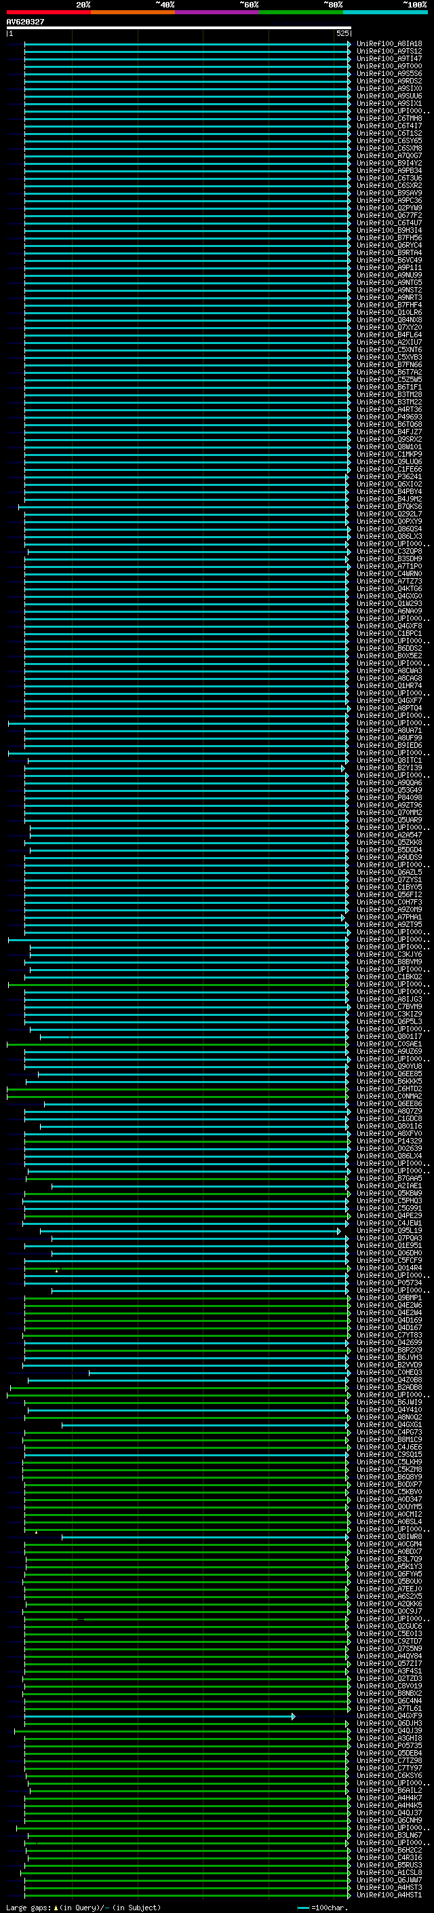Viewport: 434px width, 1913px height.
Task: Open hit UniRef100_Q677F2
Action: [x=389, y=215]
